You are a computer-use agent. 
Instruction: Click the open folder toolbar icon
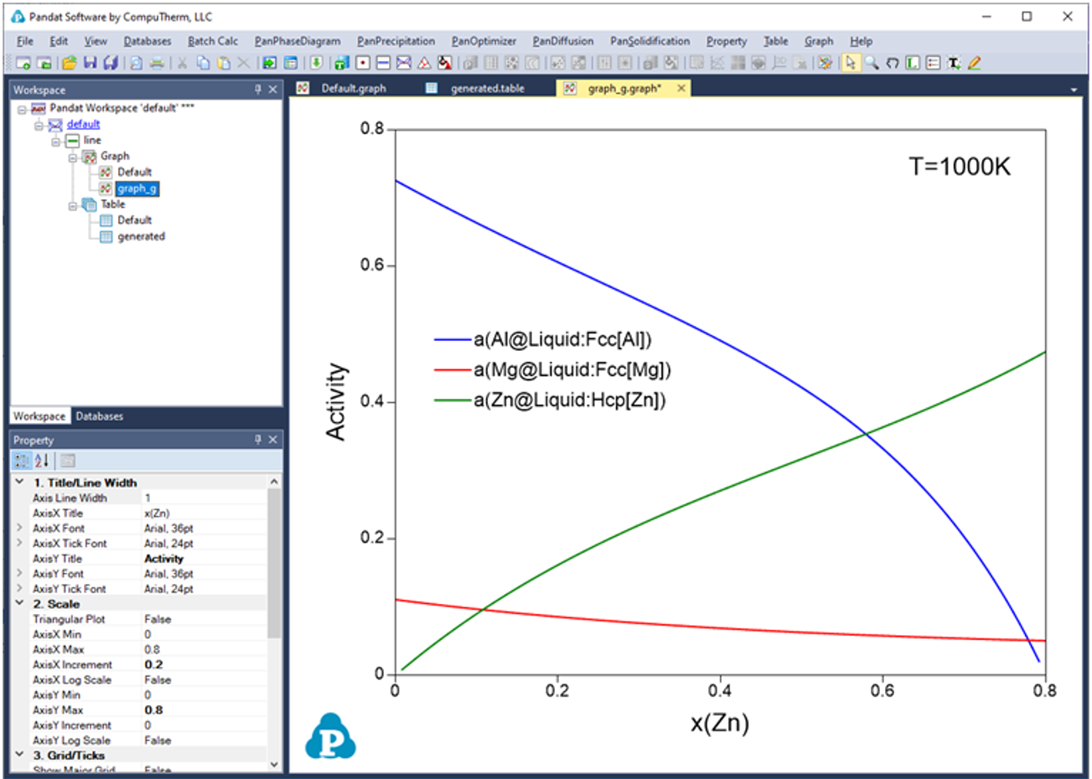pos(70,63)
